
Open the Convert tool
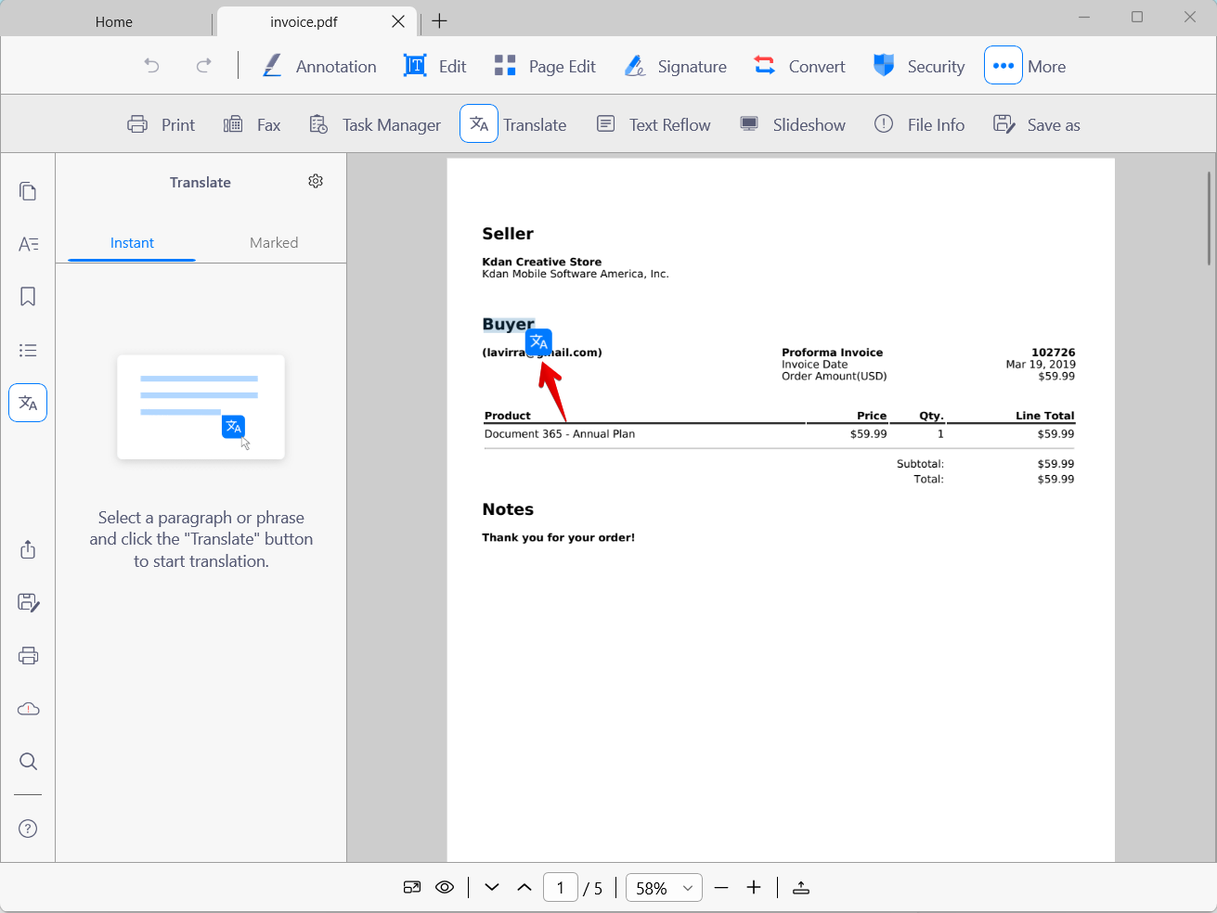799,66
